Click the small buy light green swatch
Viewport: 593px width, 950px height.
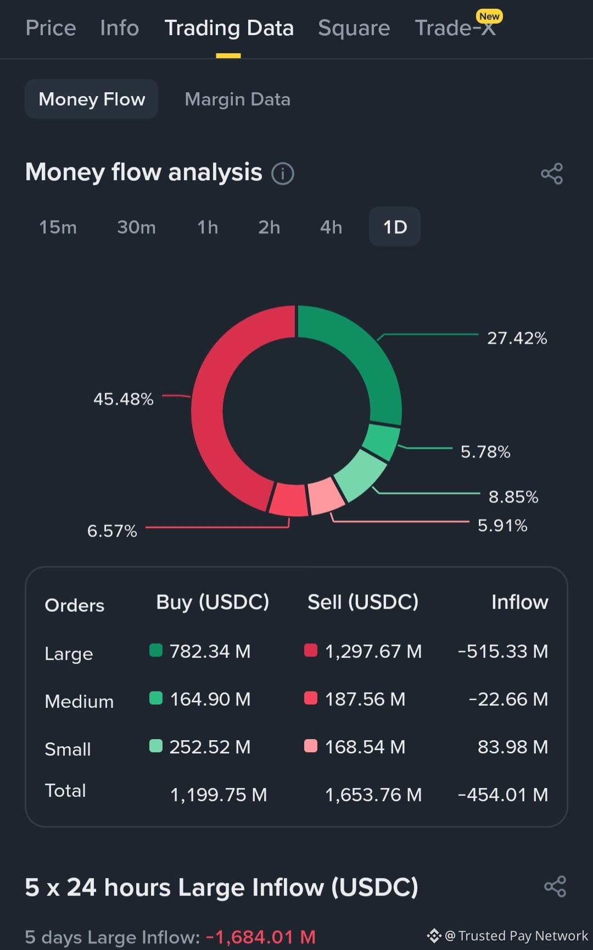[156, 746]
